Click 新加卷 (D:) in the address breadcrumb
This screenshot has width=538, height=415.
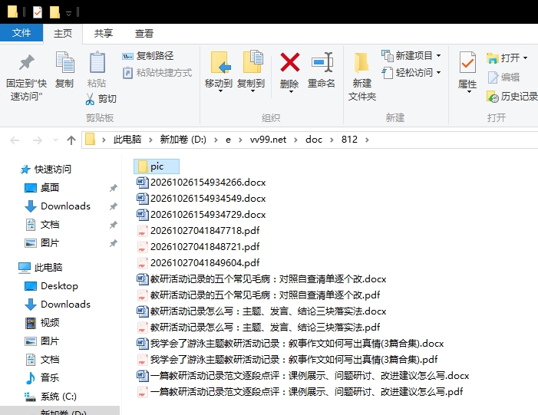click(183, 140)
